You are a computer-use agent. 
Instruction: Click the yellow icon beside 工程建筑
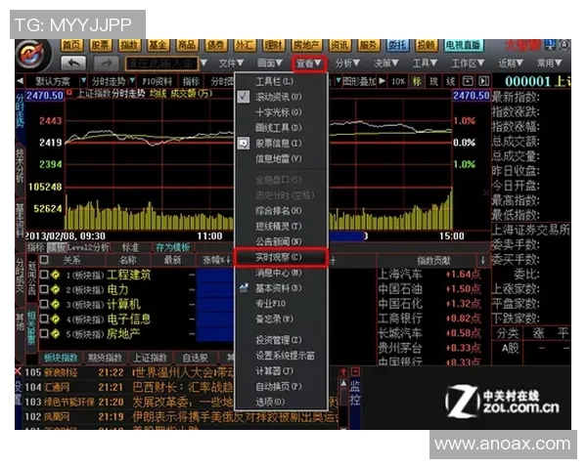coord(56,276)
